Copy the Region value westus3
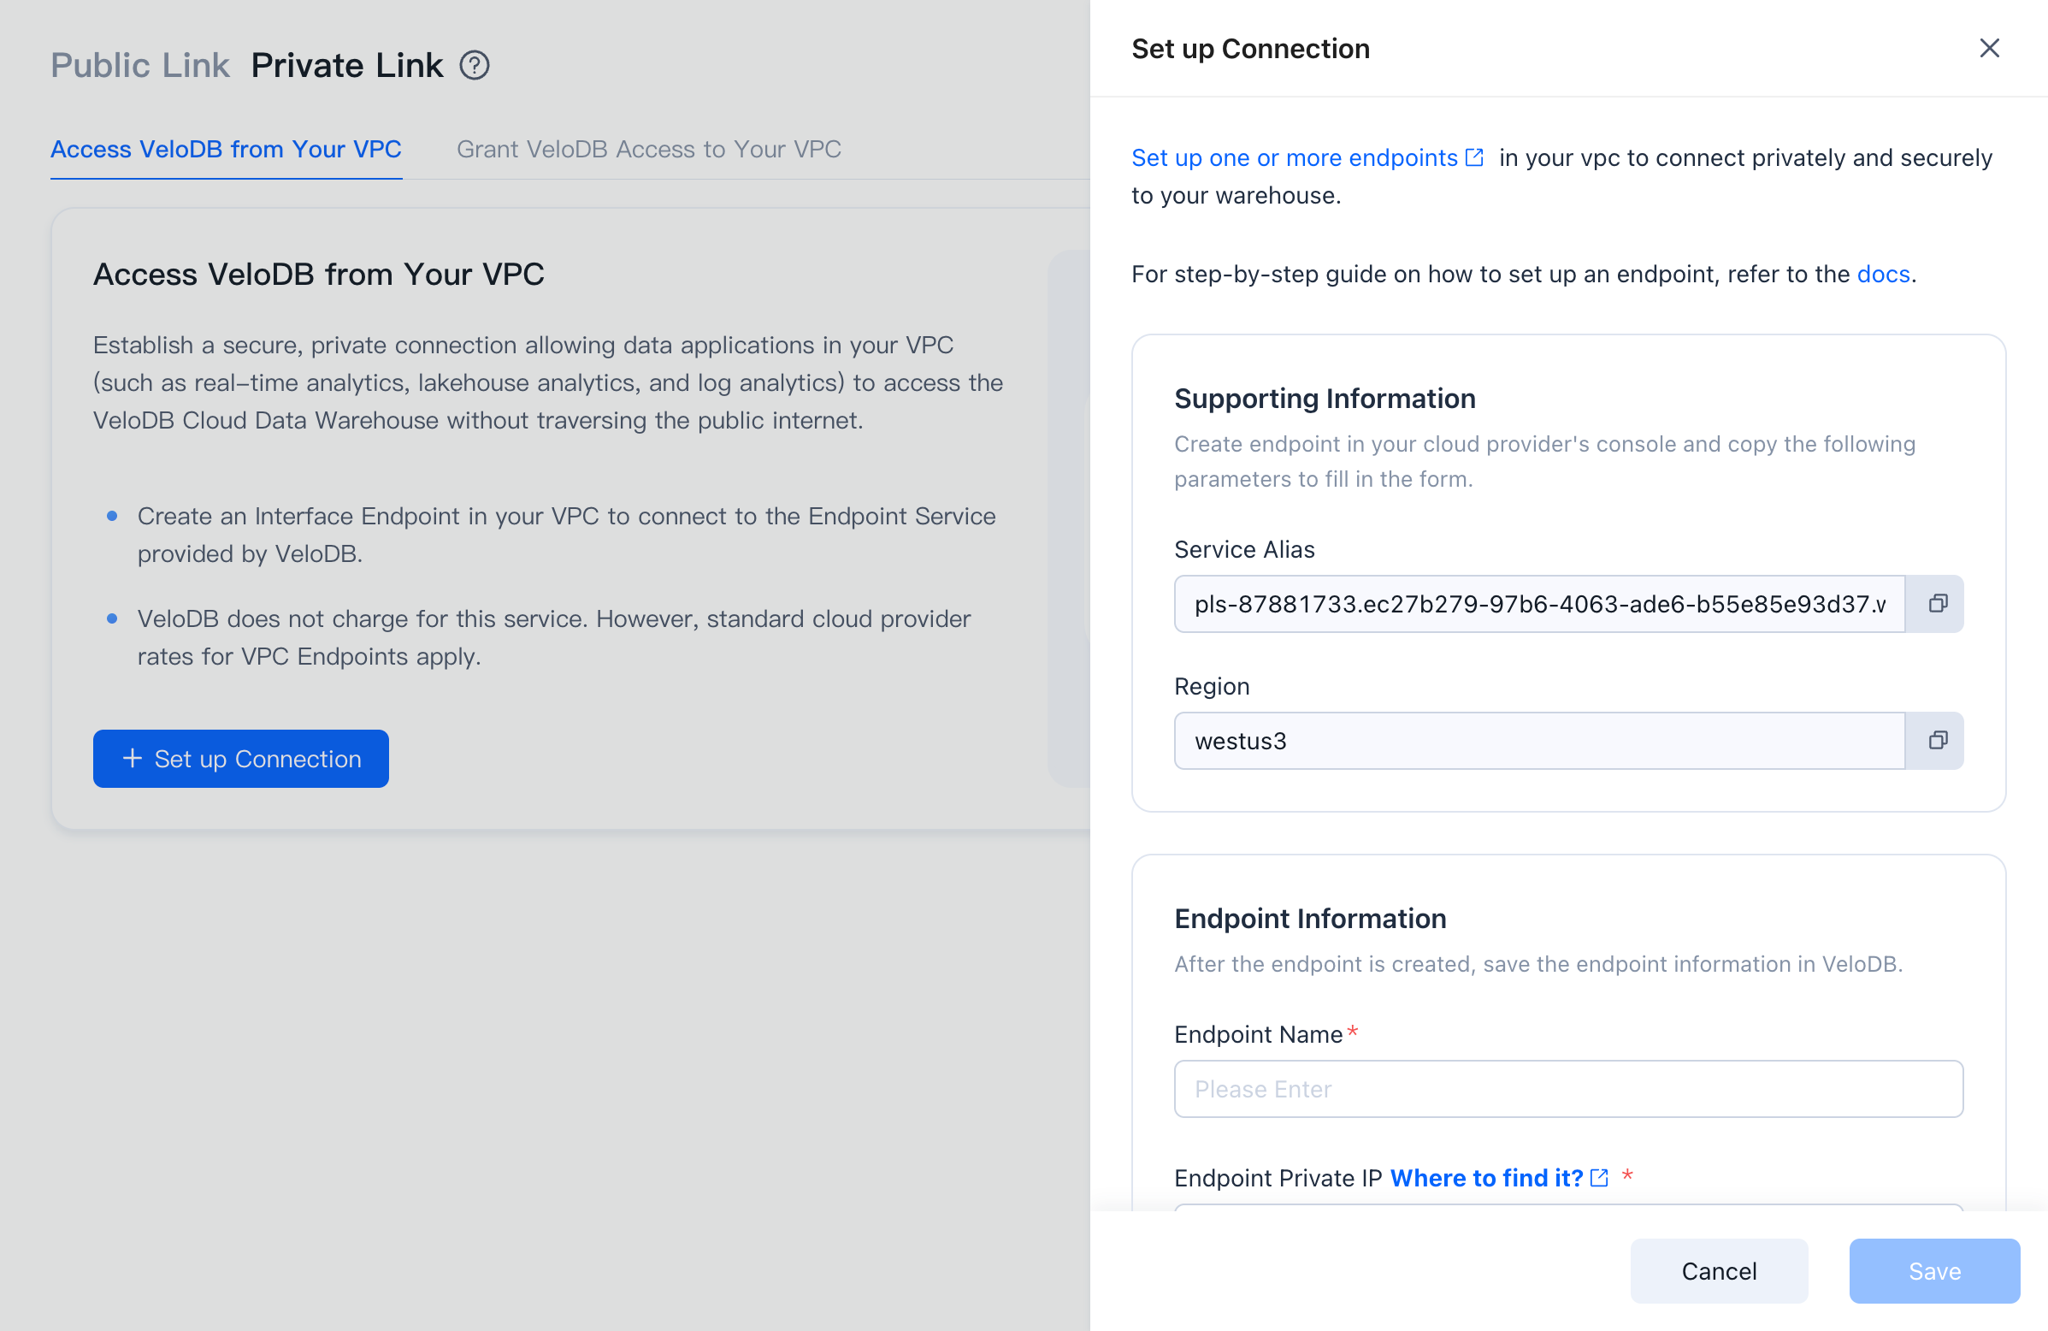2048x1331 pixels. 1937,741
